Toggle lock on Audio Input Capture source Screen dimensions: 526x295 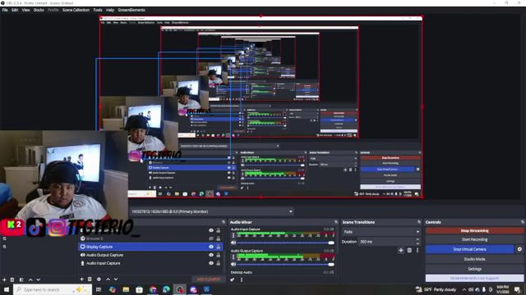pos(218,263)
